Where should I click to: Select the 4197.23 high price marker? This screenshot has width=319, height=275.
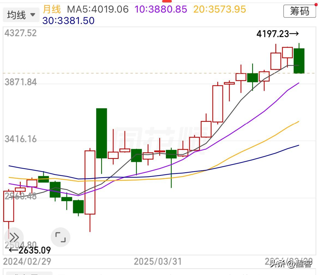(x=278, y=34)
